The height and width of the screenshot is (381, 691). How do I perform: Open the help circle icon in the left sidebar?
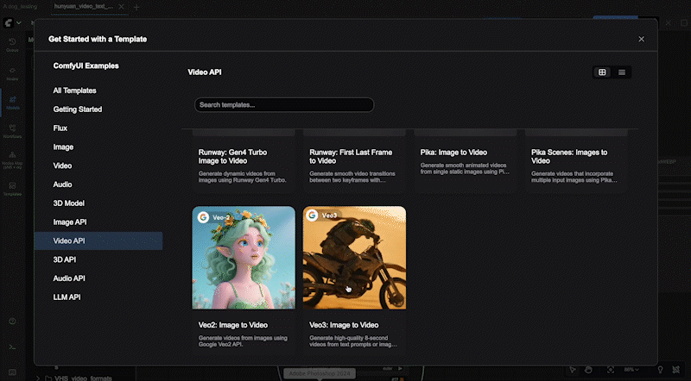pos(12,322)
